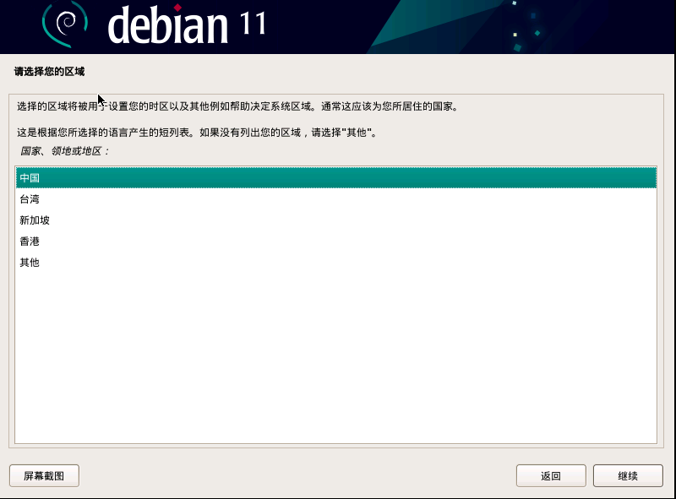Select 其他 to see more regions
Image resolution: width=676 pixels, height=499 pixels.
point(335,263)
